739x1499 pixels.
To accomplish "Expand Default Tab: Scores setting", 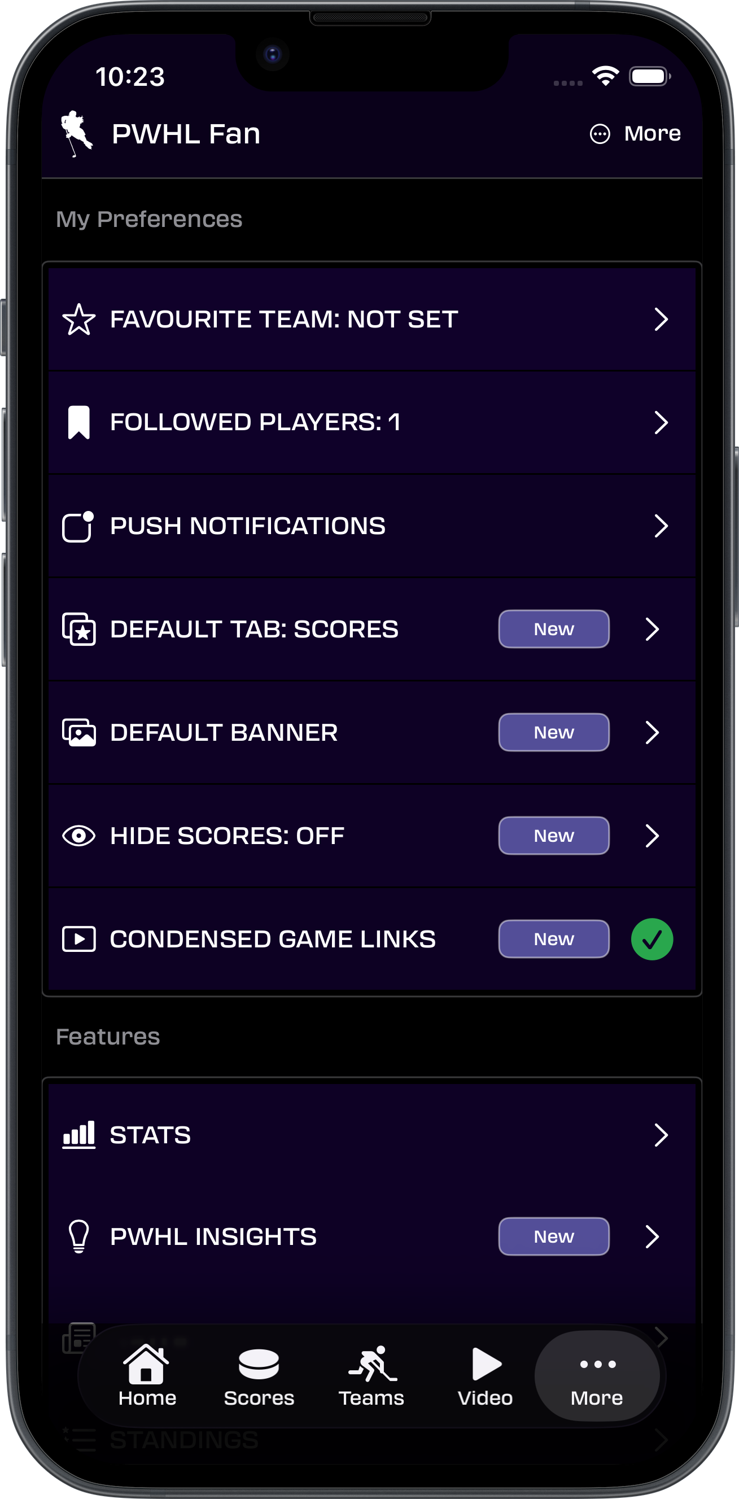I will click(651, 628).
